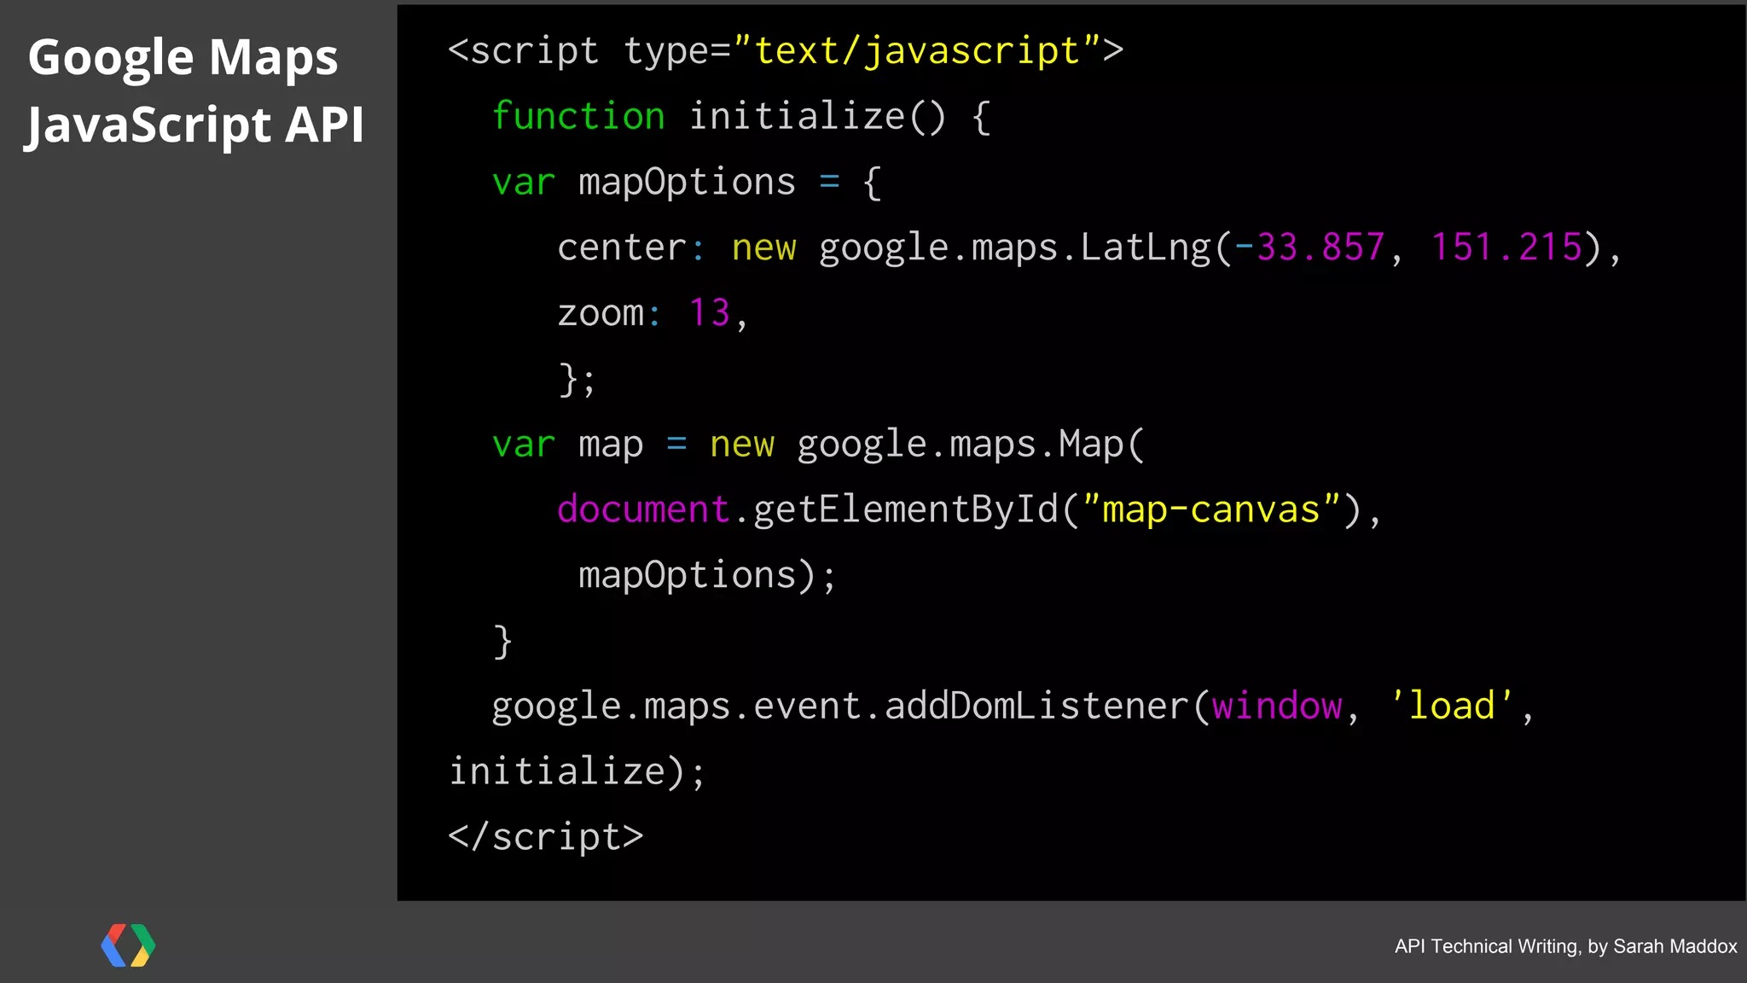
Task: Click the mapOptions variable declaration
Action: point(686,183)
